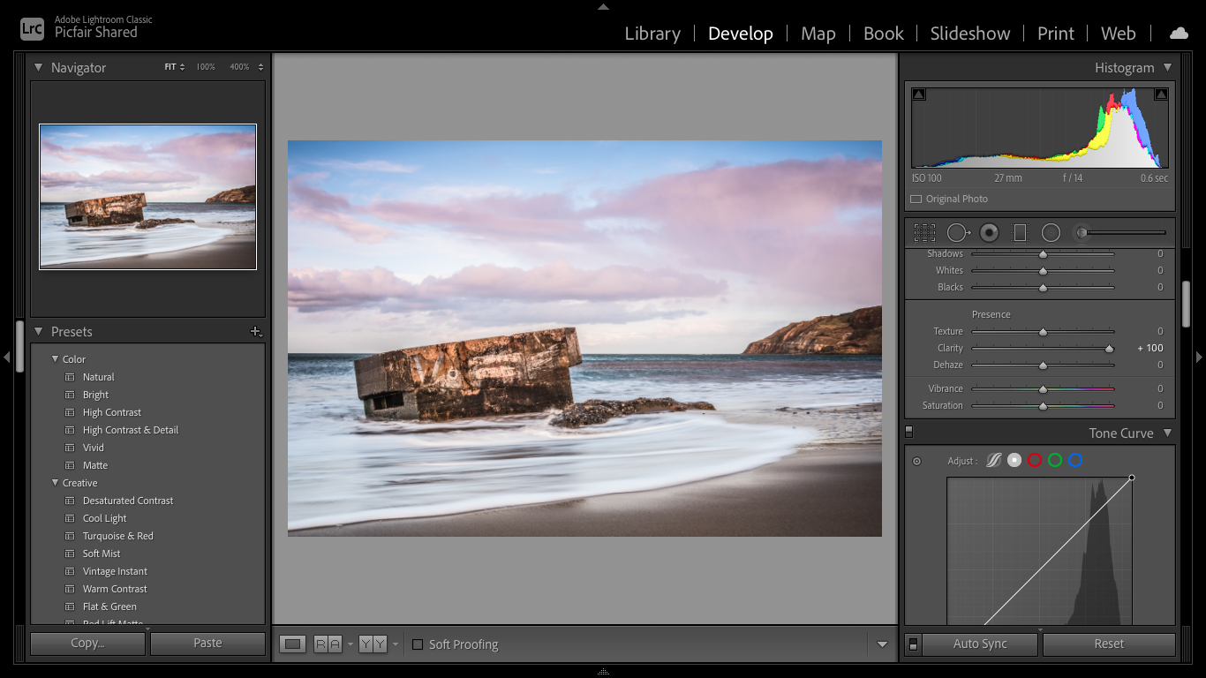Select the Adjustment Brush tool
Image resolution: width=1206 pixels, height=678 pixels.
(1119, 232)
